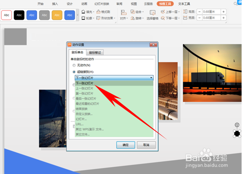This screenshot has height=174, width=242.
Task: Cancel with the 取消 button
Action: coord(146,145)
